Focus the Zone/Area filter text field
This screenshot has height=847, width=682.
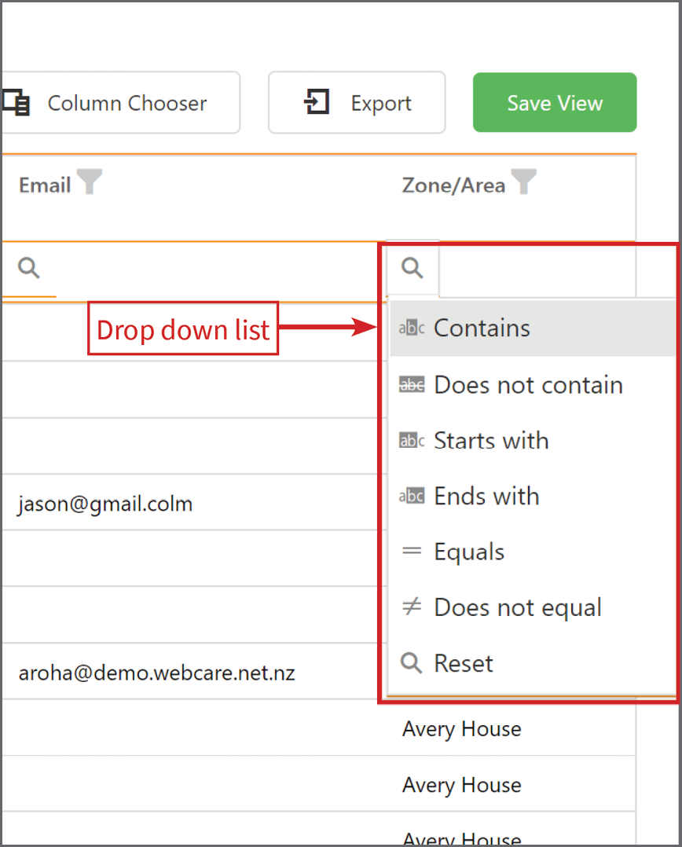point(537,269)
